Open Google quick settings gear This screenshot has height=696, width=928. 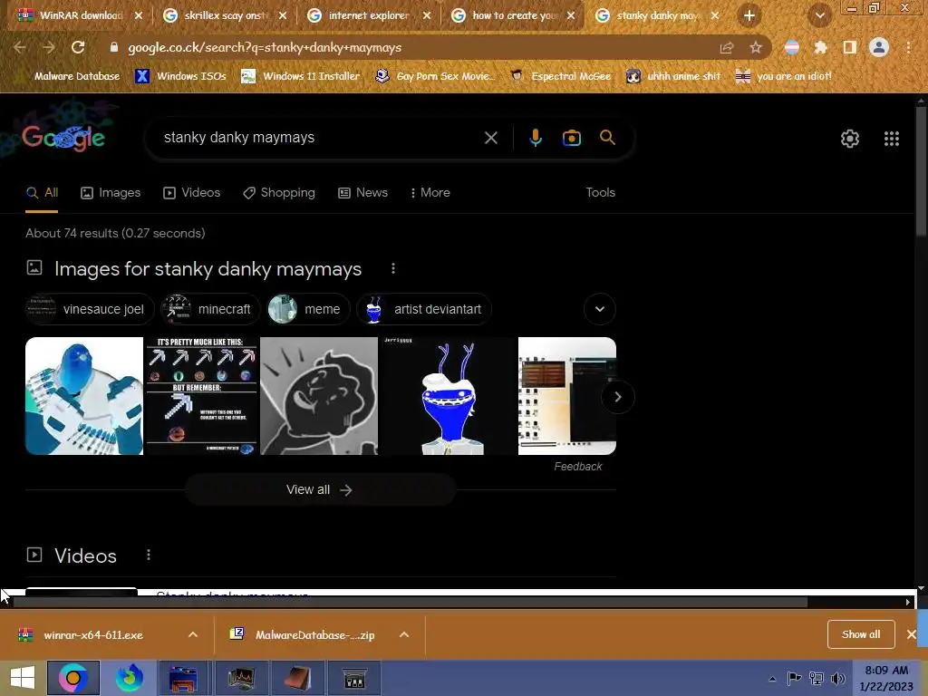click(850, 139)
